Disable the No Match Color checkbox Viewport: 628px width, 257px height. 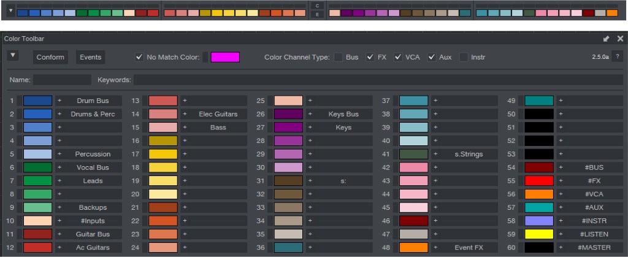coord(139,57)
